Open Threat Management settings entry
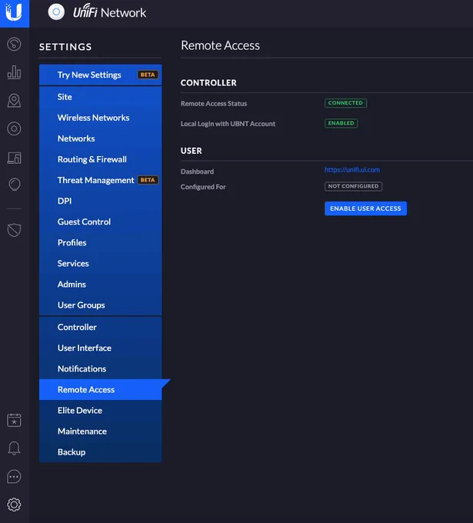The height and width of the screenshot is (523, 473). (x=101, y=180)
